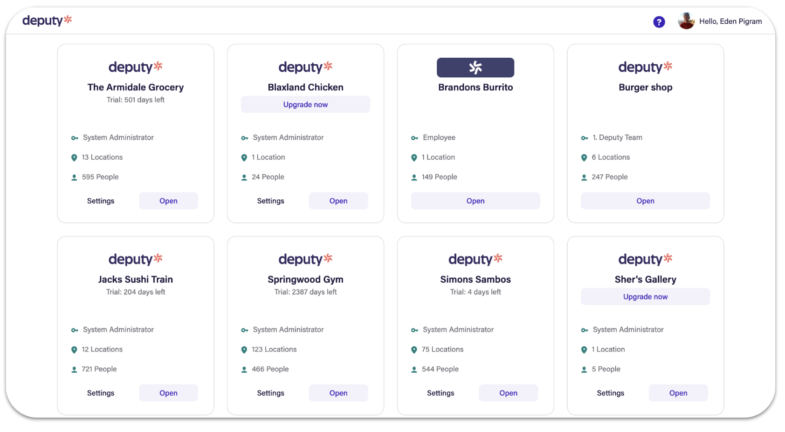Click the person icon beside 5 People
The image size is (785, 432).
584,370
